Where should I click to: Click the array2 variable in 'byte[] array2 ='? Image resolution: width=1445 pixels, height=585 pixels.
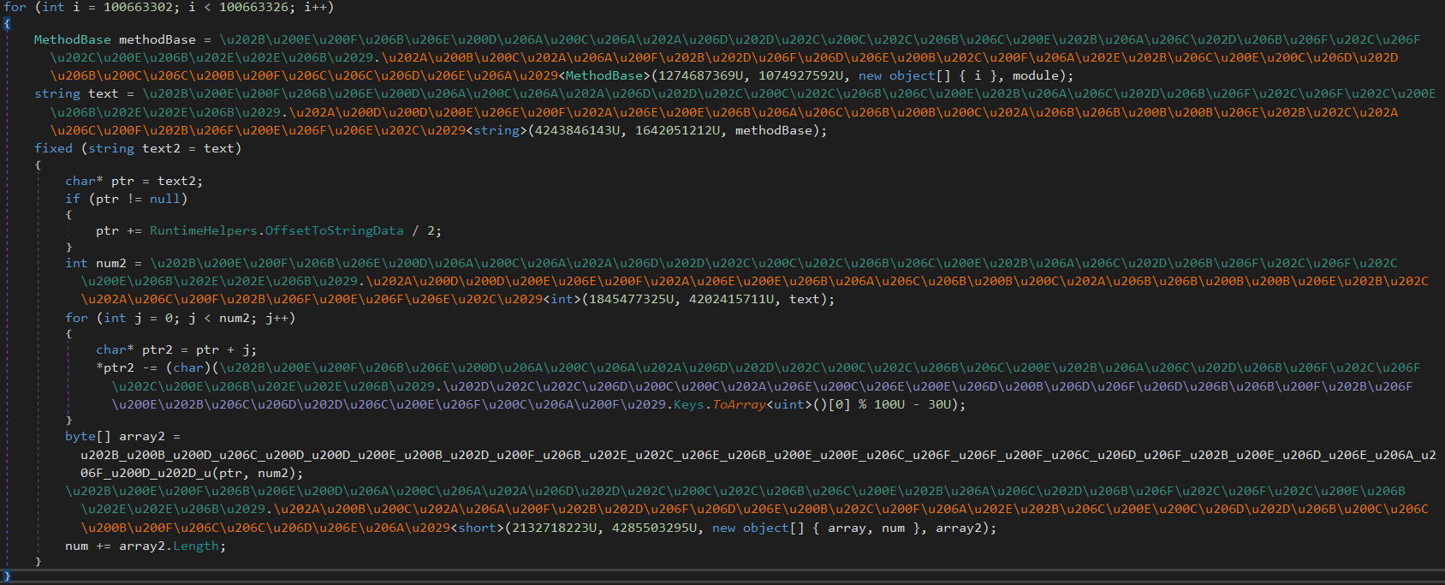click(x=142, y=436)
